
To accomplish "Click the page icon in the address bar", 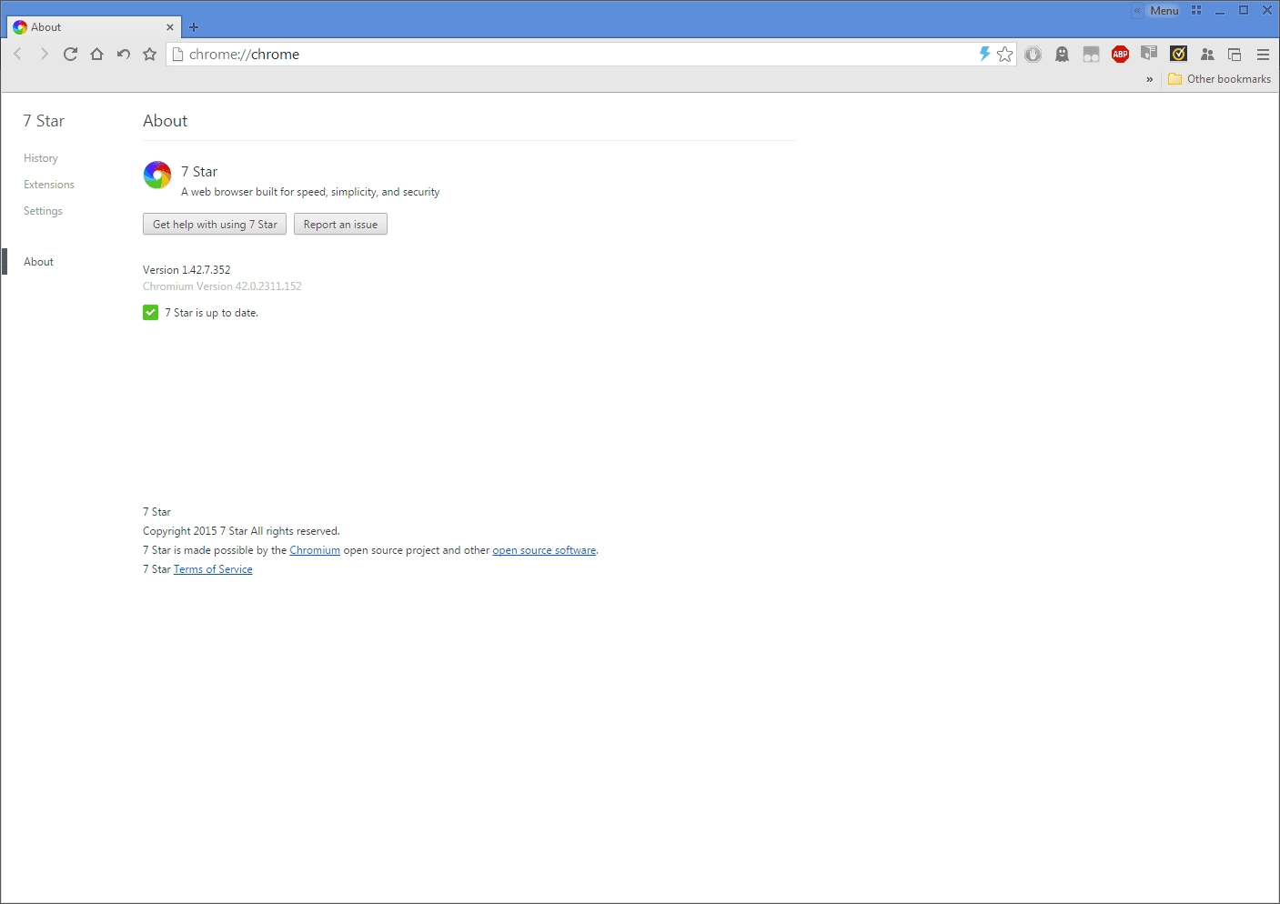I will (x=177, y=55).
